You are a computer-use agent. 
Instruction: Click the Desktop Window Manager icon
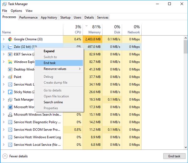10,69
